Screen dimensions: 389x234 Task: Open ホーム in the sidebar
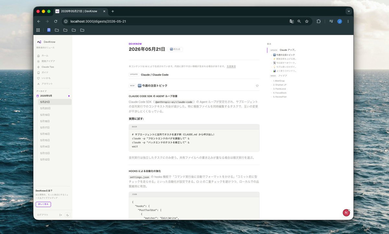click(x=42, y=56)
